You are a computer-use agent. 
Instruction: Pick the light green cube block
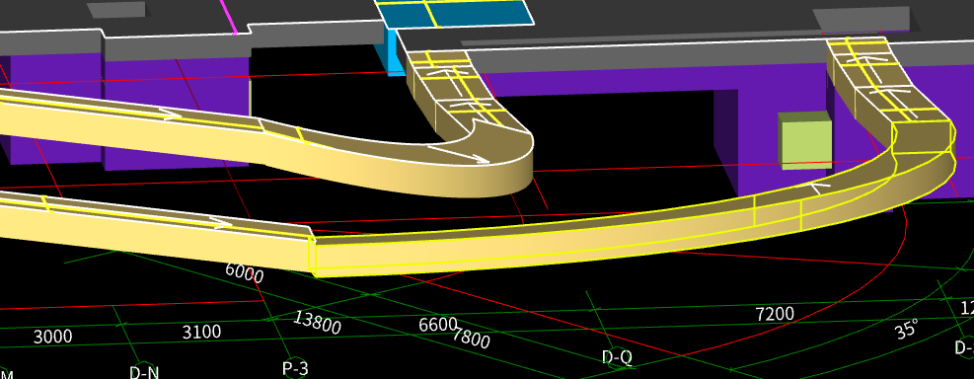tap(805, 141)
